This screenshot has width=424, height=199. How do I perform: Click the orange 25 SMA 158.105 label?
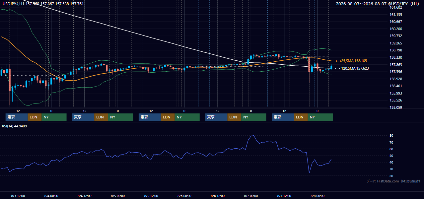(x=351, y=61)
